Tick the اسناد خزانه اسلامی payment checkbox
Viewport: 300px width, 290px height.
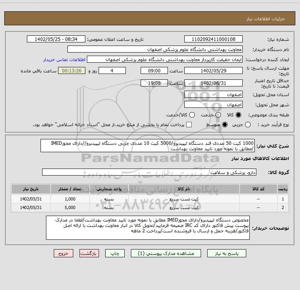[x=189, y=125]
